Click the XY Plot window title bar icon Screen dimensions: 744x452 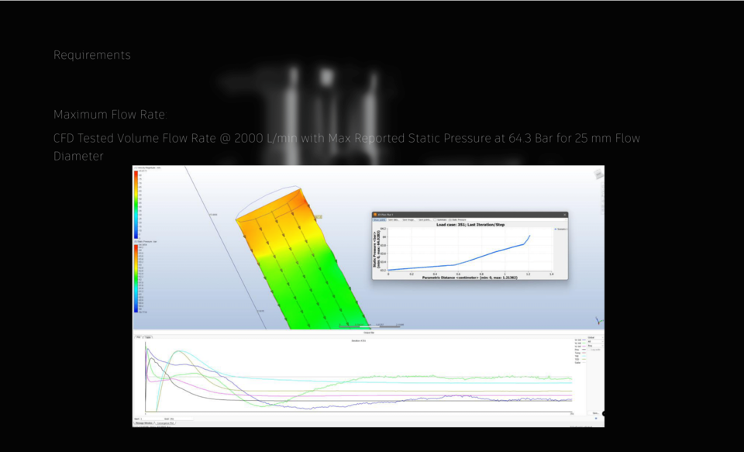click(374, 213)
